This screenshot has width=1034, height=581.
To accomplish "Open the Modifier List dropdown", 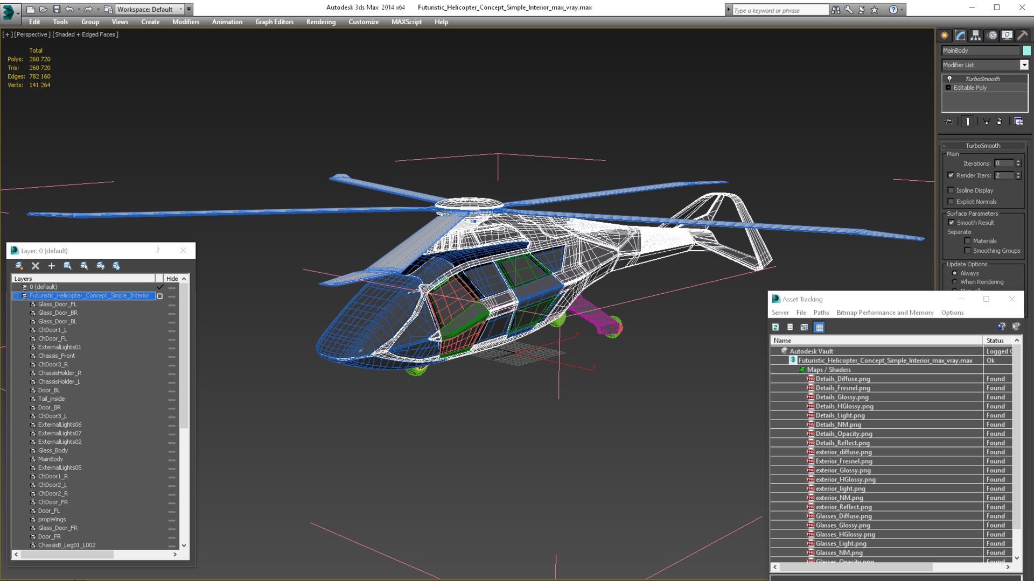I will coord(1024,65).
